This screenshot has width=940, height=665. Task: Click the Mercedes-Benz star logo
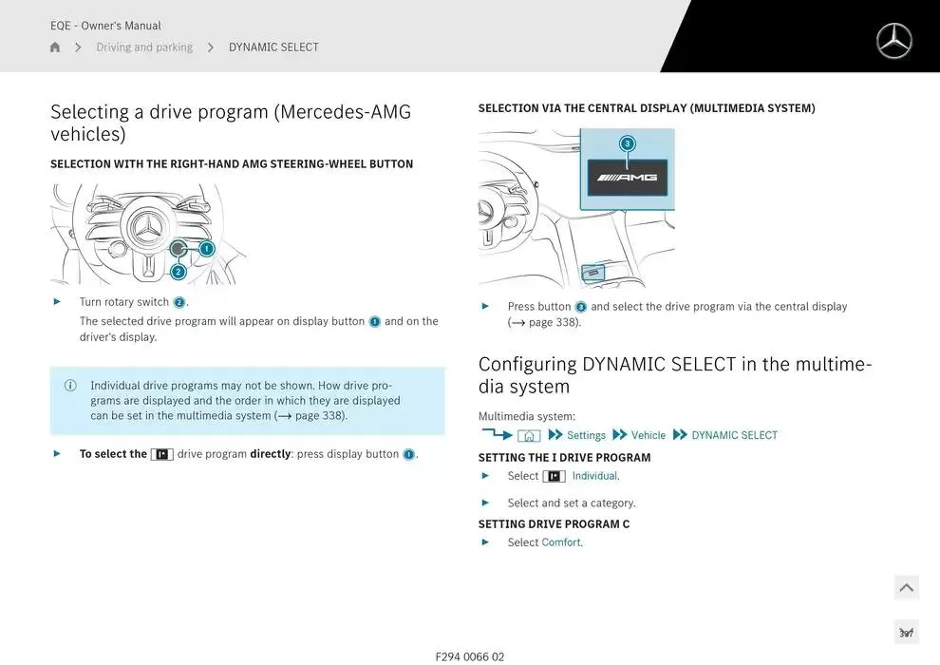(x=893, y=41)
